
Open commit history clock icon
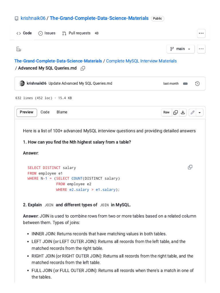197,84
